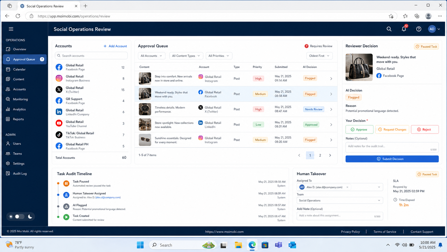Screen dimensions: 447x252
Task: Click the alex.d@company.com timeline link
Action: (108, 197)
